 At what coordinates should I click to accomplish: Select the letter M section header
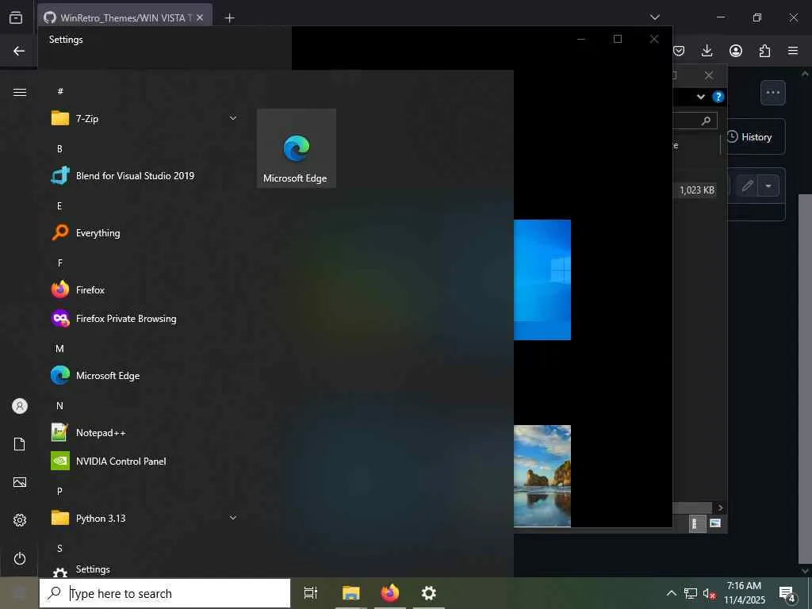click(x=59, y=349)
